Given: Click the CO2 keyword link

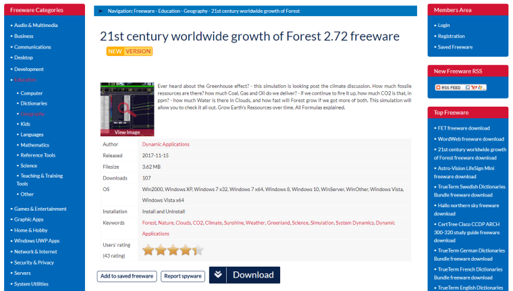Looking at the screenshot, I should pos(198,223).
